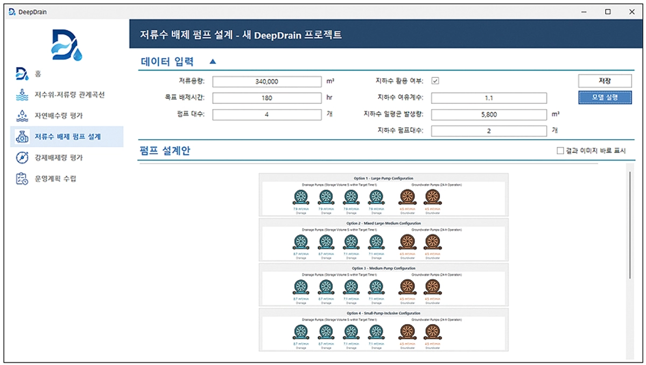Click the 펌프 설계안 section heading
Viewport: 646px width, 365px height.
coord(165,151)
